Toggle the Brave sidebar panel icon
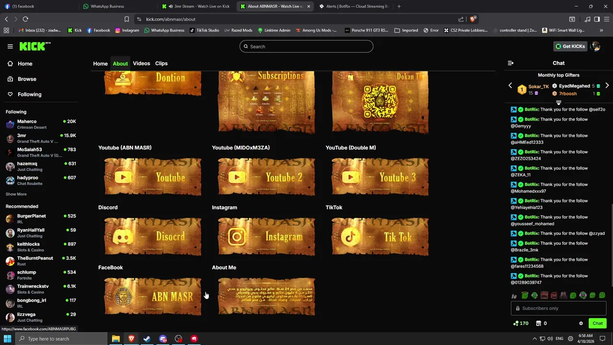Viewport: 613px width, 345px height. 597,19
